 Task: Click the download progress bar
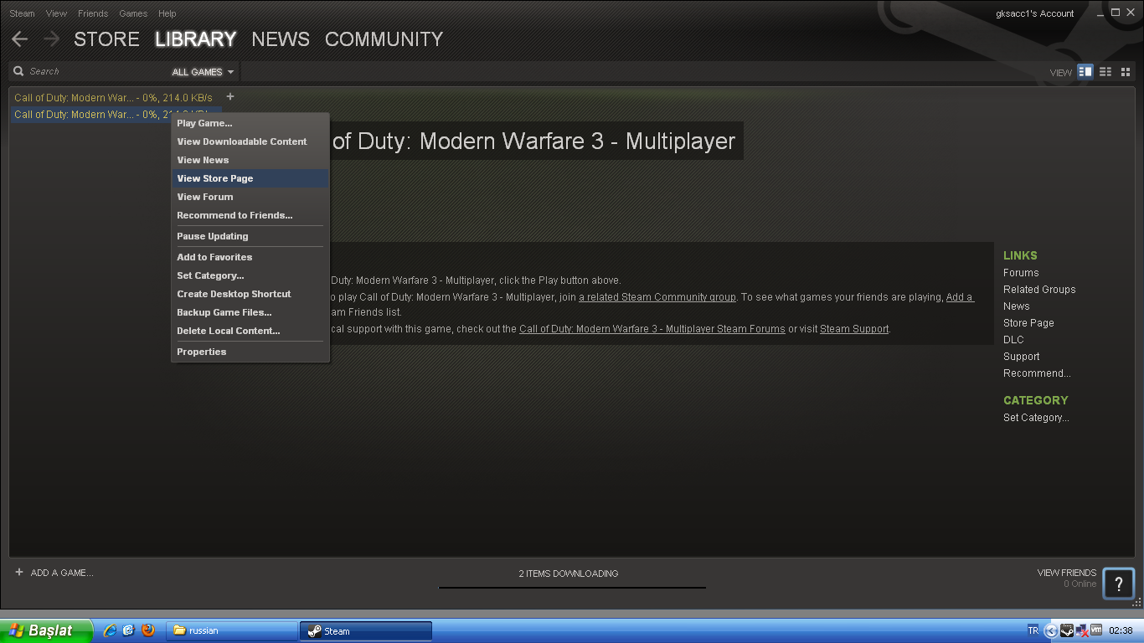click(x=572, y=588)
